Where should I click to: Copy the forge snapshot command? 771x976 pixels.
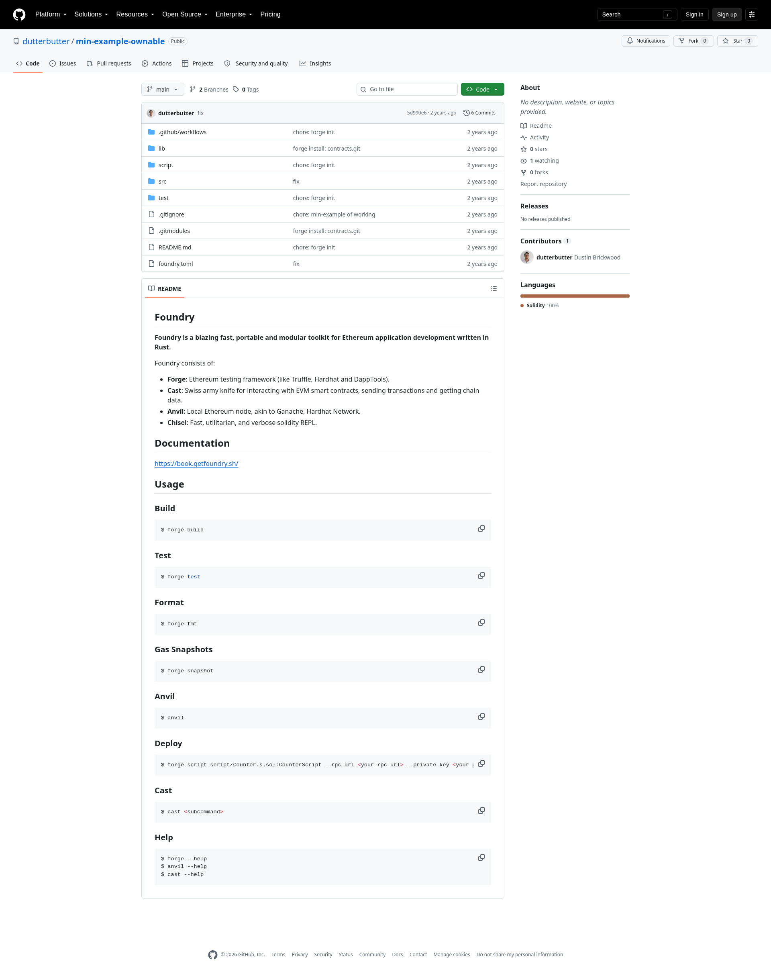(481, 670)
